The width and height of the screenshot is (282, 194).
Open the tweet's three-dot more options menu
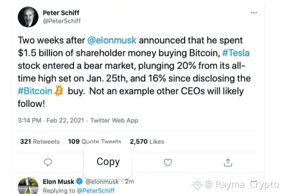point(254,13)
